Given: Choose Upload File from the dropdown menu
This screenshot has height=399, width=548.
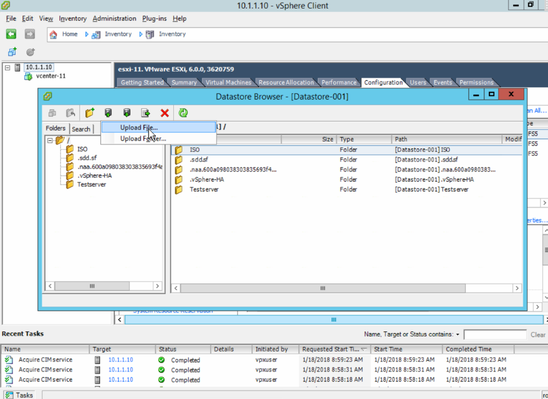Looking at the screenshot, I should [138, 128].
